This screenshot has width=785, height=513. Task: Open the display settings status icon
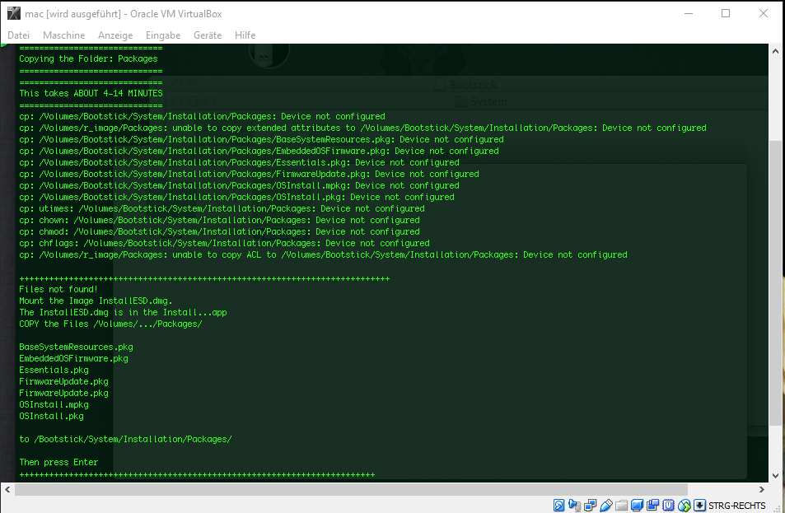637,505
